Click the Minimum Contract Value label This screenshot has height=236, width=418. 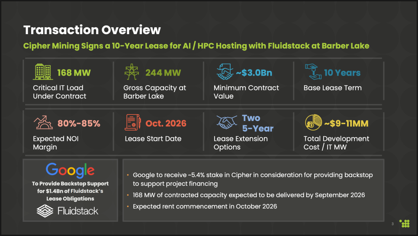click(246, 92)
